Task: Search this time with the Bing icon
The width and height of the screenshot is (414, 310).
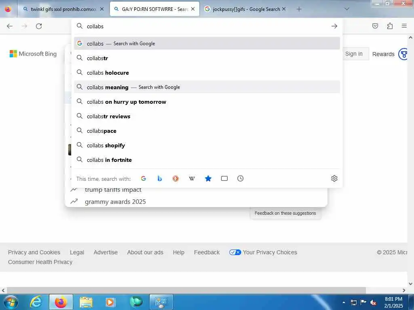Action: (159, 178)
